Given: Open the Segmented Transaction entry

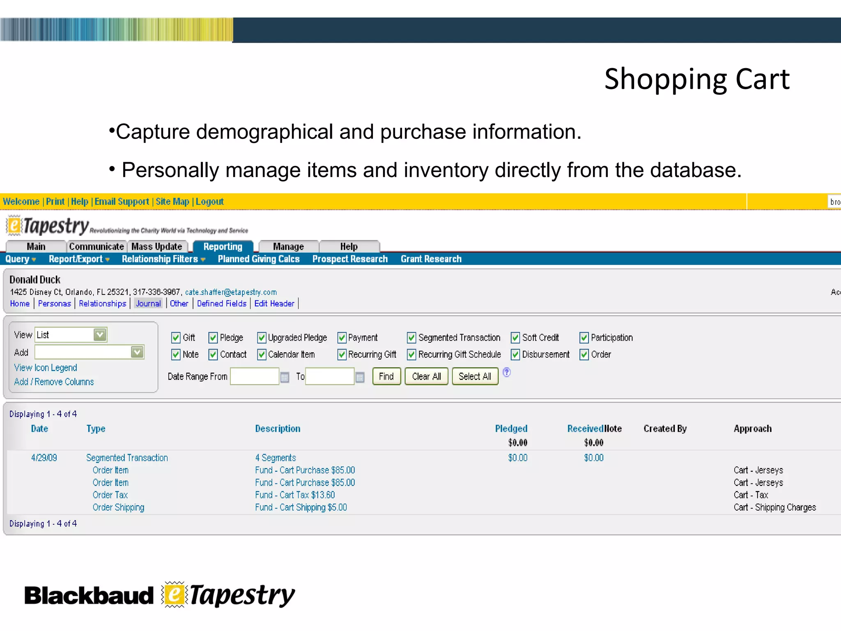Looking at the screenshot, I should 127,458.
